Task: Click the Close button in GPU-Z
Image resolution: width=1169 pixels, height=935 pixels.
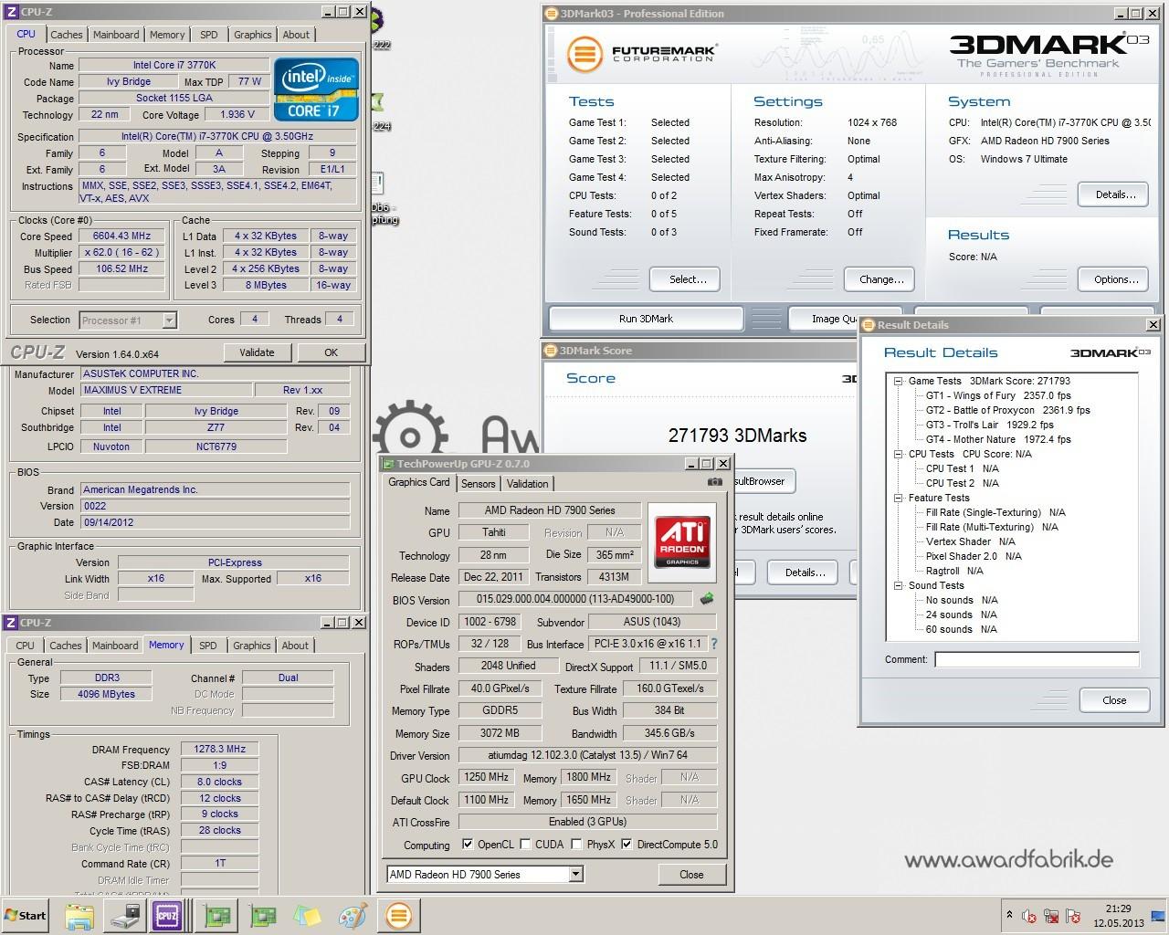Action: click(x=691, y=874)
